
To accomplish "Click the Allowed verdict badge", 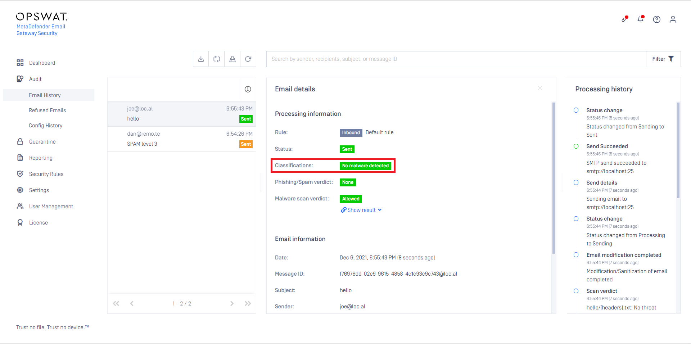I will pyautogui.click(x=351, y=199).
